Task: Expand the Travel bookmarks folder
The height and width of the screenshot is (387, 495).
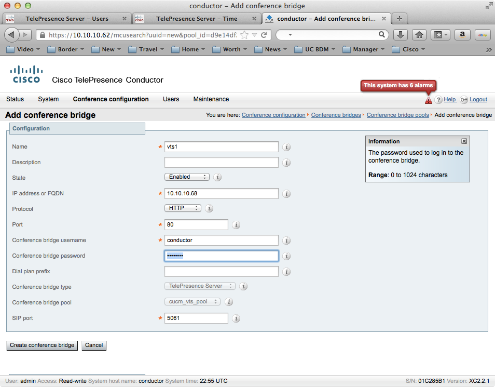Action: coord(146,49)
